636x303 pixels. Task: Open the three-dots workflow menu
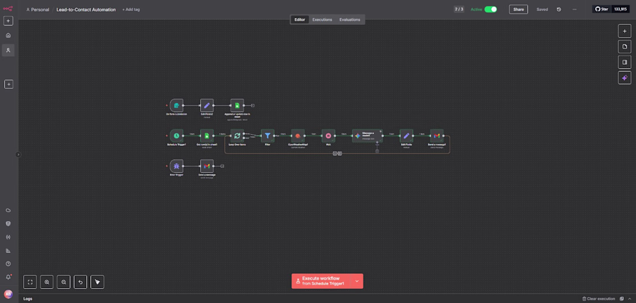pos(574,9)
